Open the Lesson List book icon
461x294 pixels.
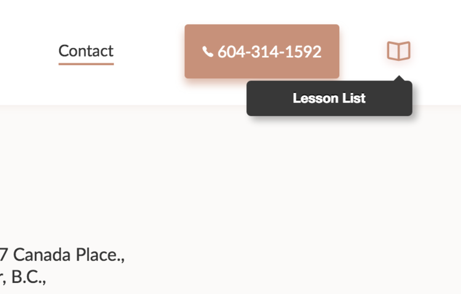398,51
